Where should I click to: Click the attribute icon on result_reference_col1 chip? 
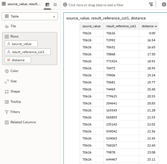pos(9,52)
